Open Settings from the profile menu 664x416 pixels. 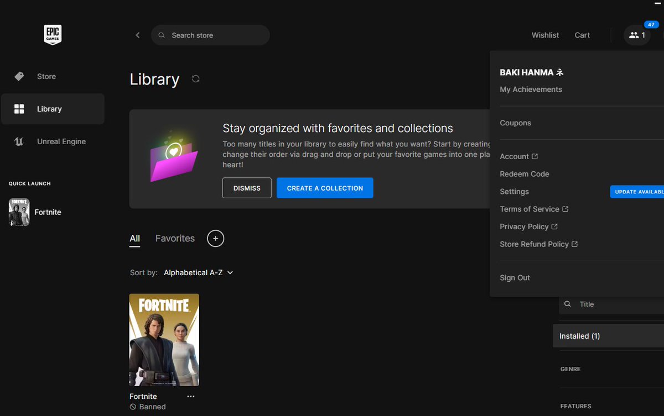[x=514, y=192]
